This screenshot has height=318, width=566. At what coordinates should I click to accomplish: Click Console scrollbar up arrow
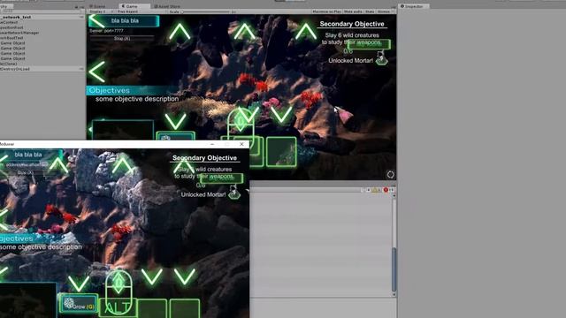[x=394, y=196]
